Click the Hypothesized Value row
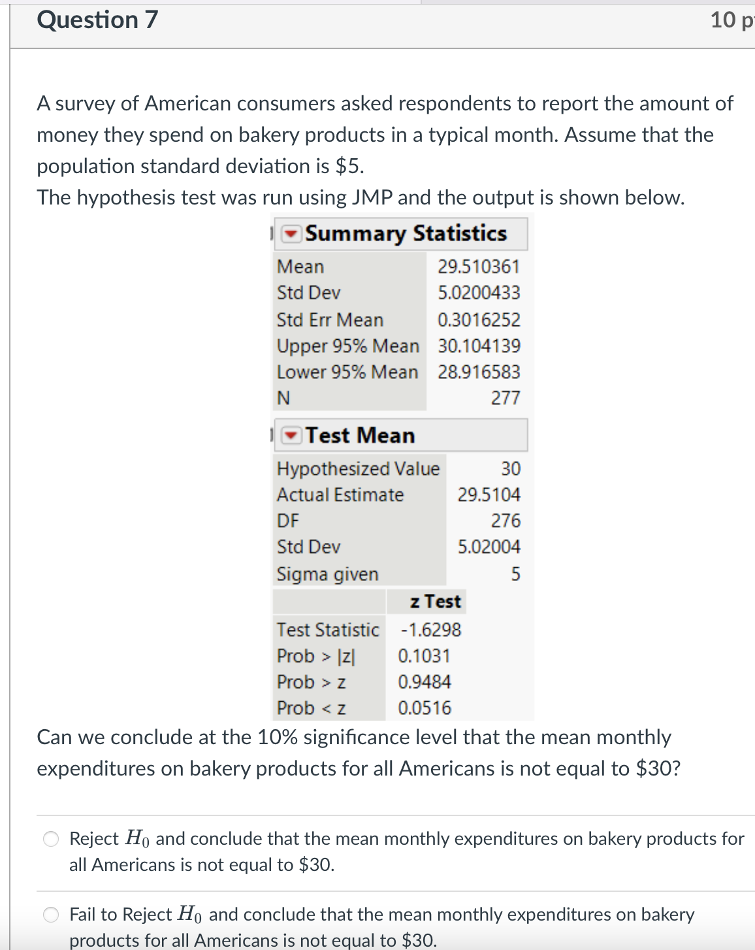 [x=359, y=468]
